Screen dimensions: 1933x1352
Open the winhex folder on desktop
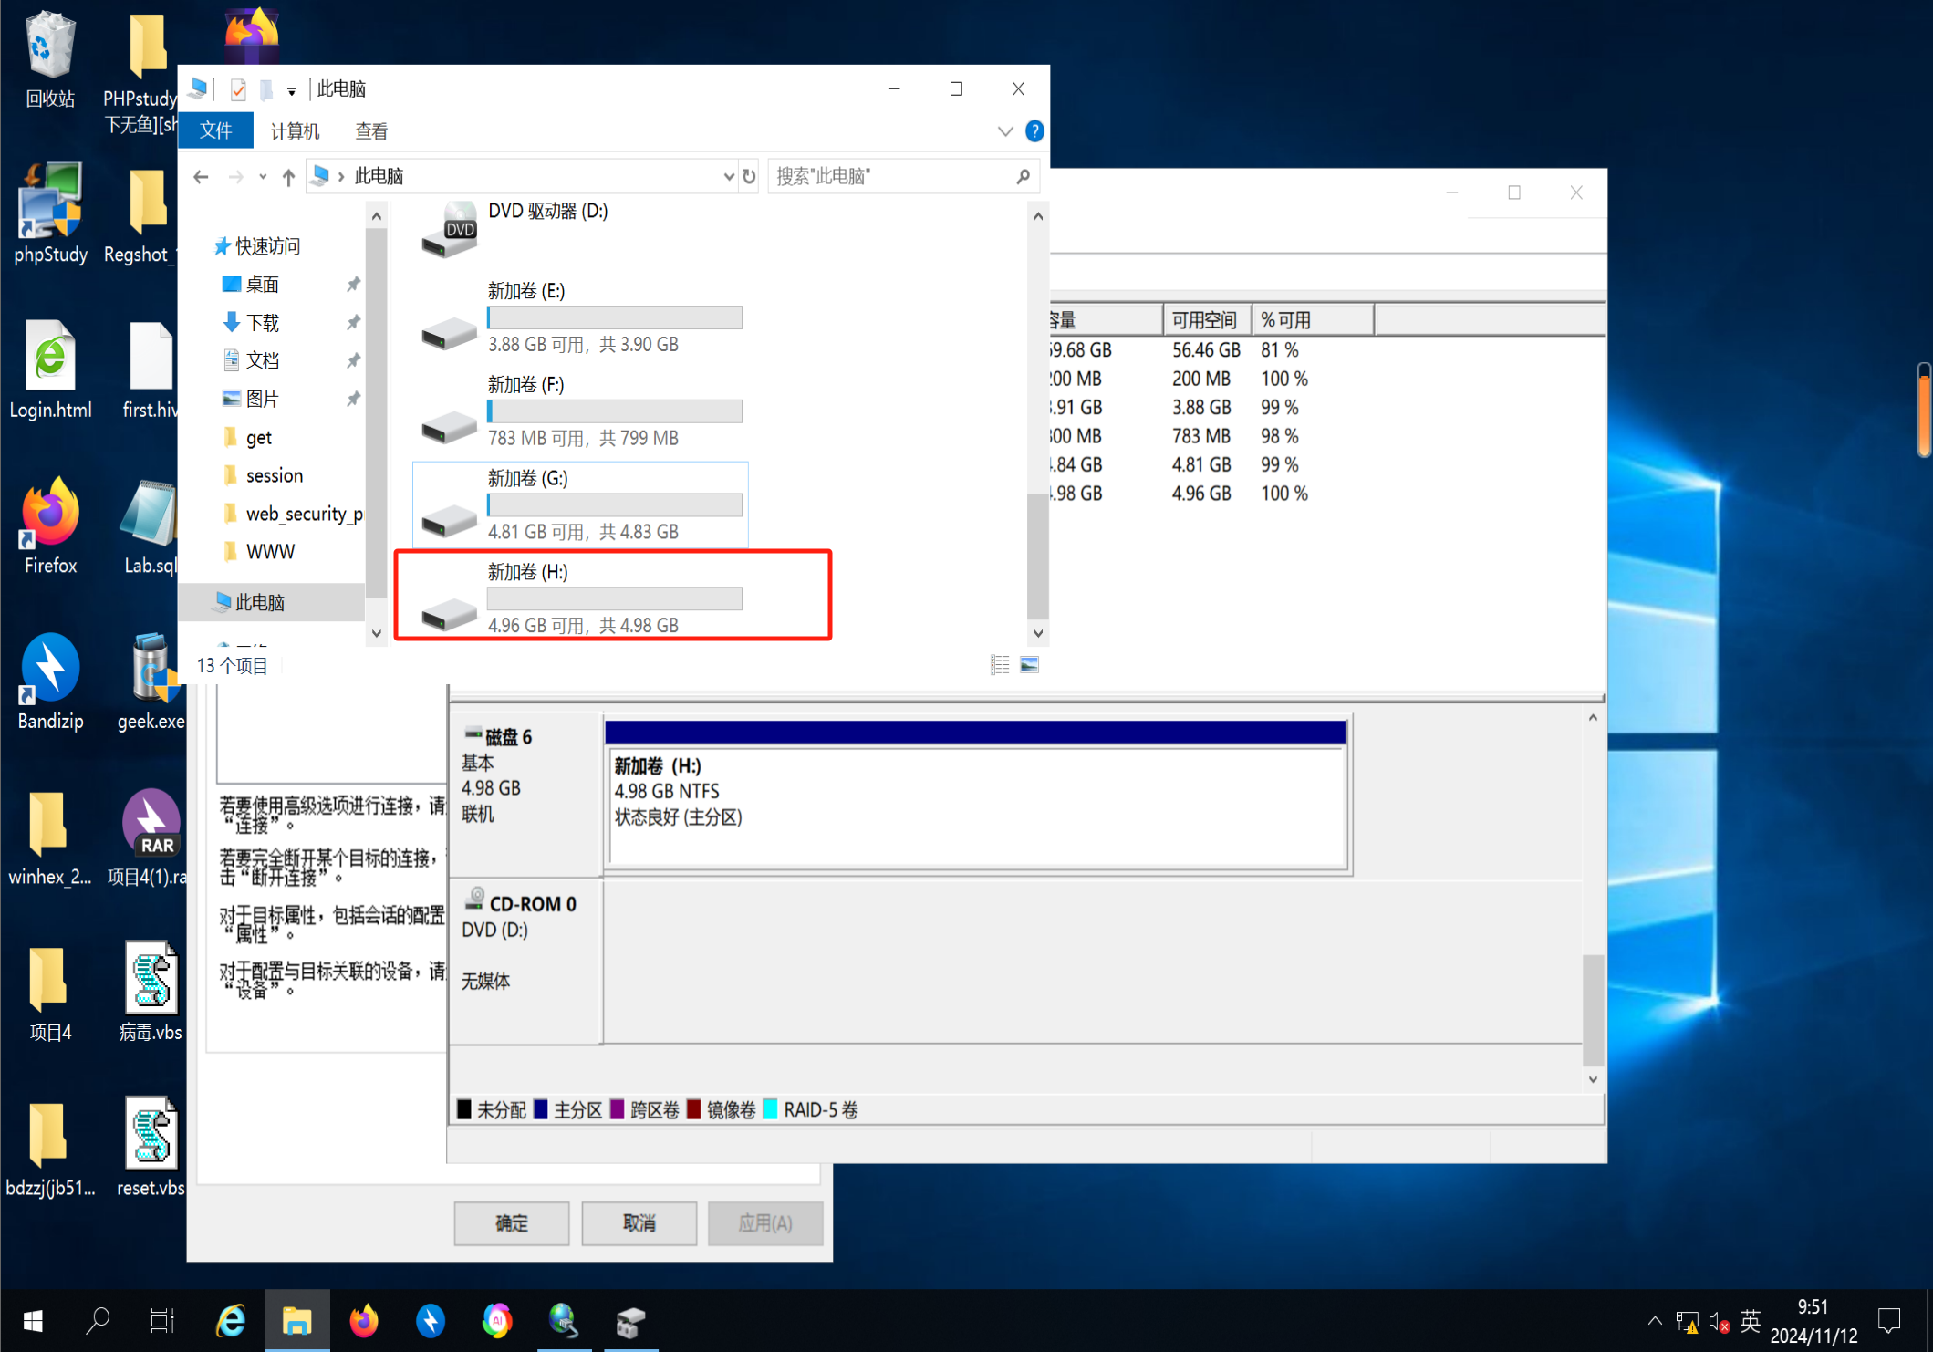click(50, 837)
